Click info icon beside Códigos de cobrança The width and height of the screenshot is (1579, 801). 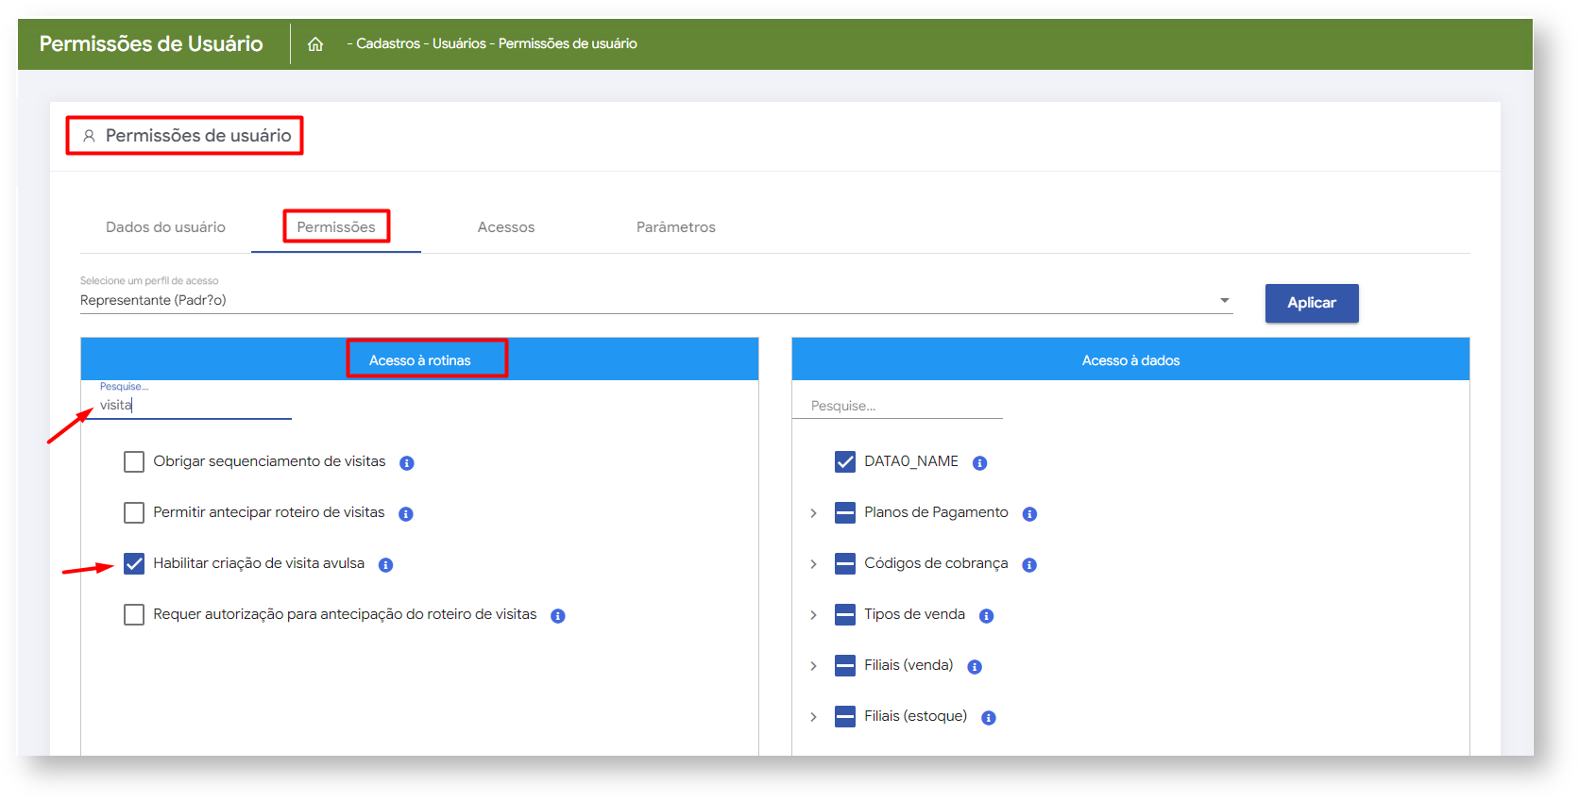tap(1029, 565)
